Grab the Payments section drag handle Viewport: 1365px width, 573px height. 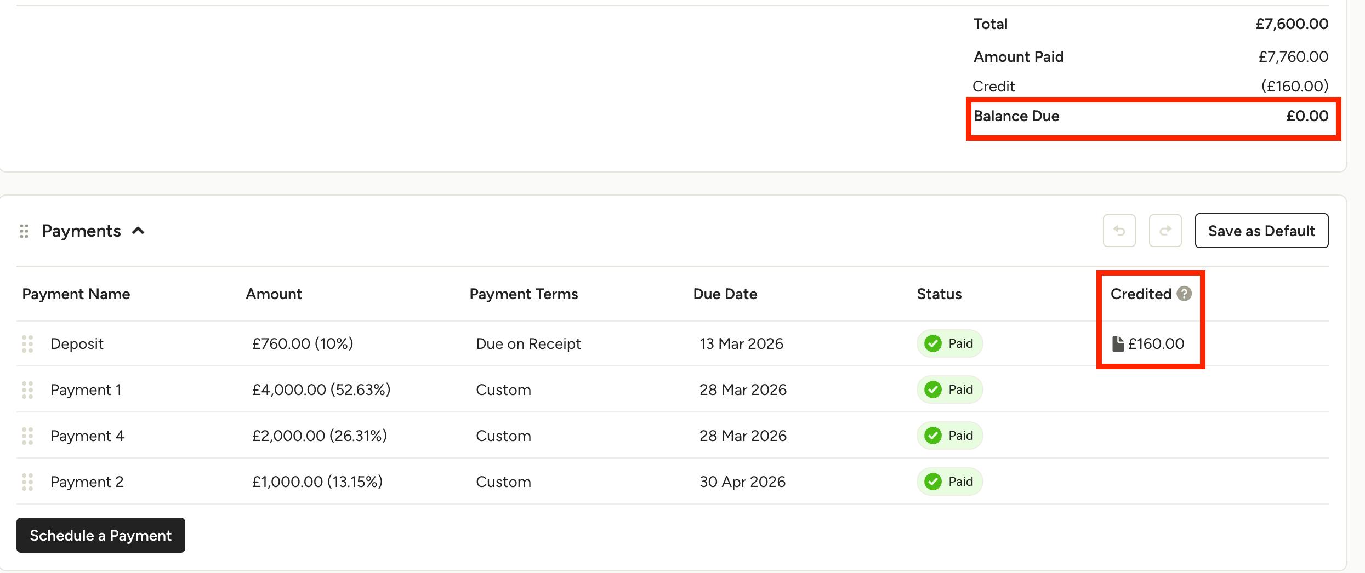pos(24,231)
